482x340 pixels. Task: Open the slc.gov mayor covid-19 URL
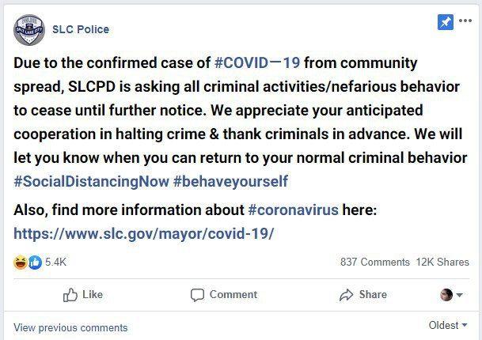click(x=143, y=234)
